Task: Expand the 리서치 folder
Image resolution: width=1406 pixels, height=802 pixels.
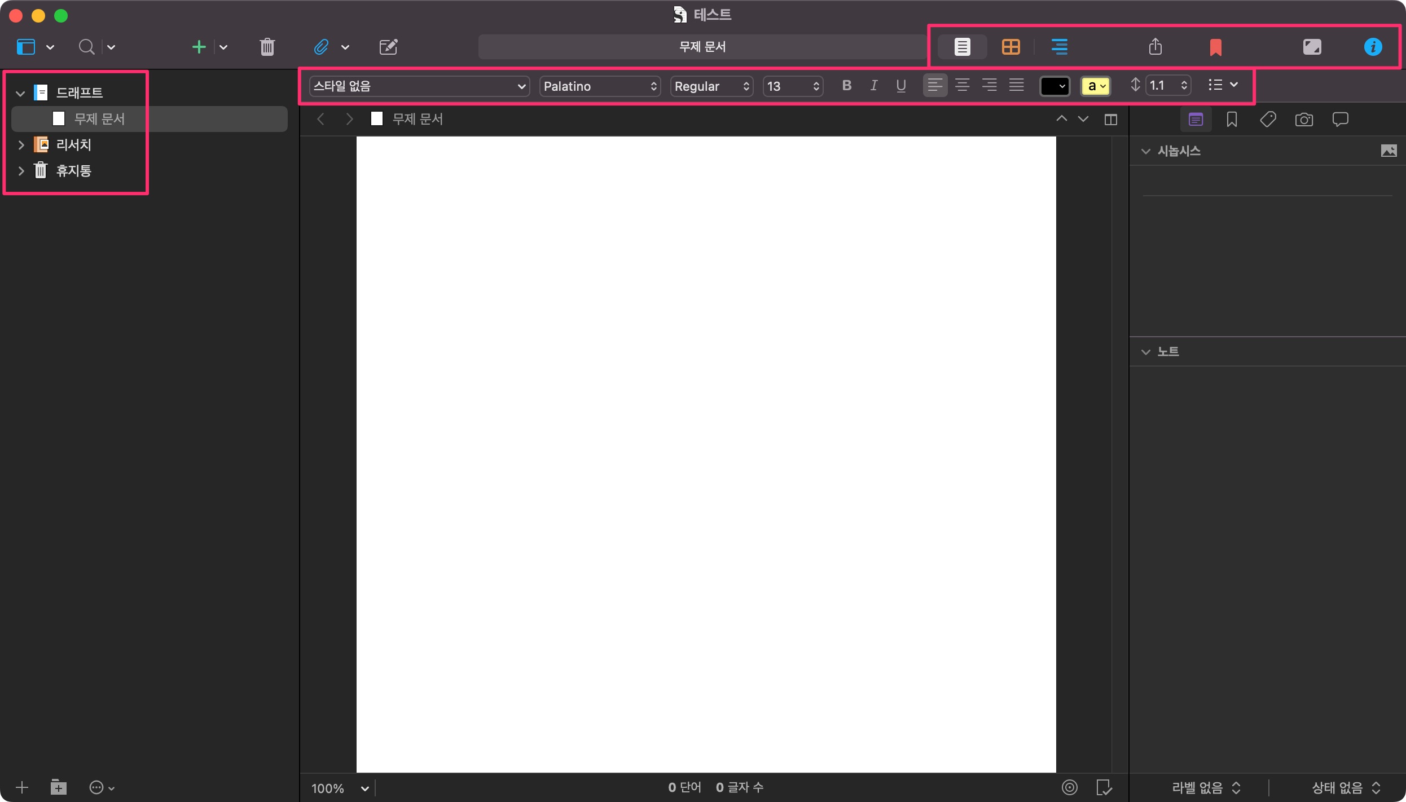Action: (21, 145)
